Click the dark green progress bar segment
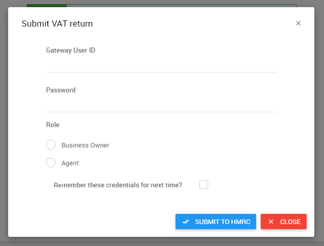Image resolution: width=324 pixels, height=246 pixels. tap(46, 6)
